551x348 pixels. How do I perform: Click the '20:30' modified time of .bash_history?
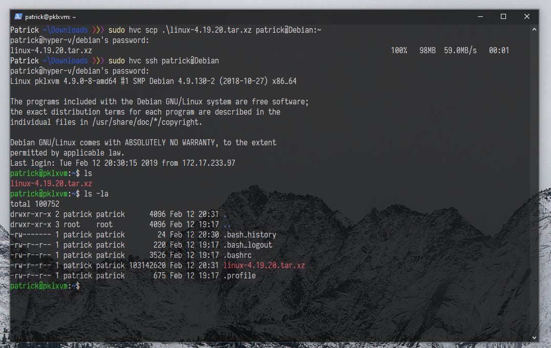[209, 235]
